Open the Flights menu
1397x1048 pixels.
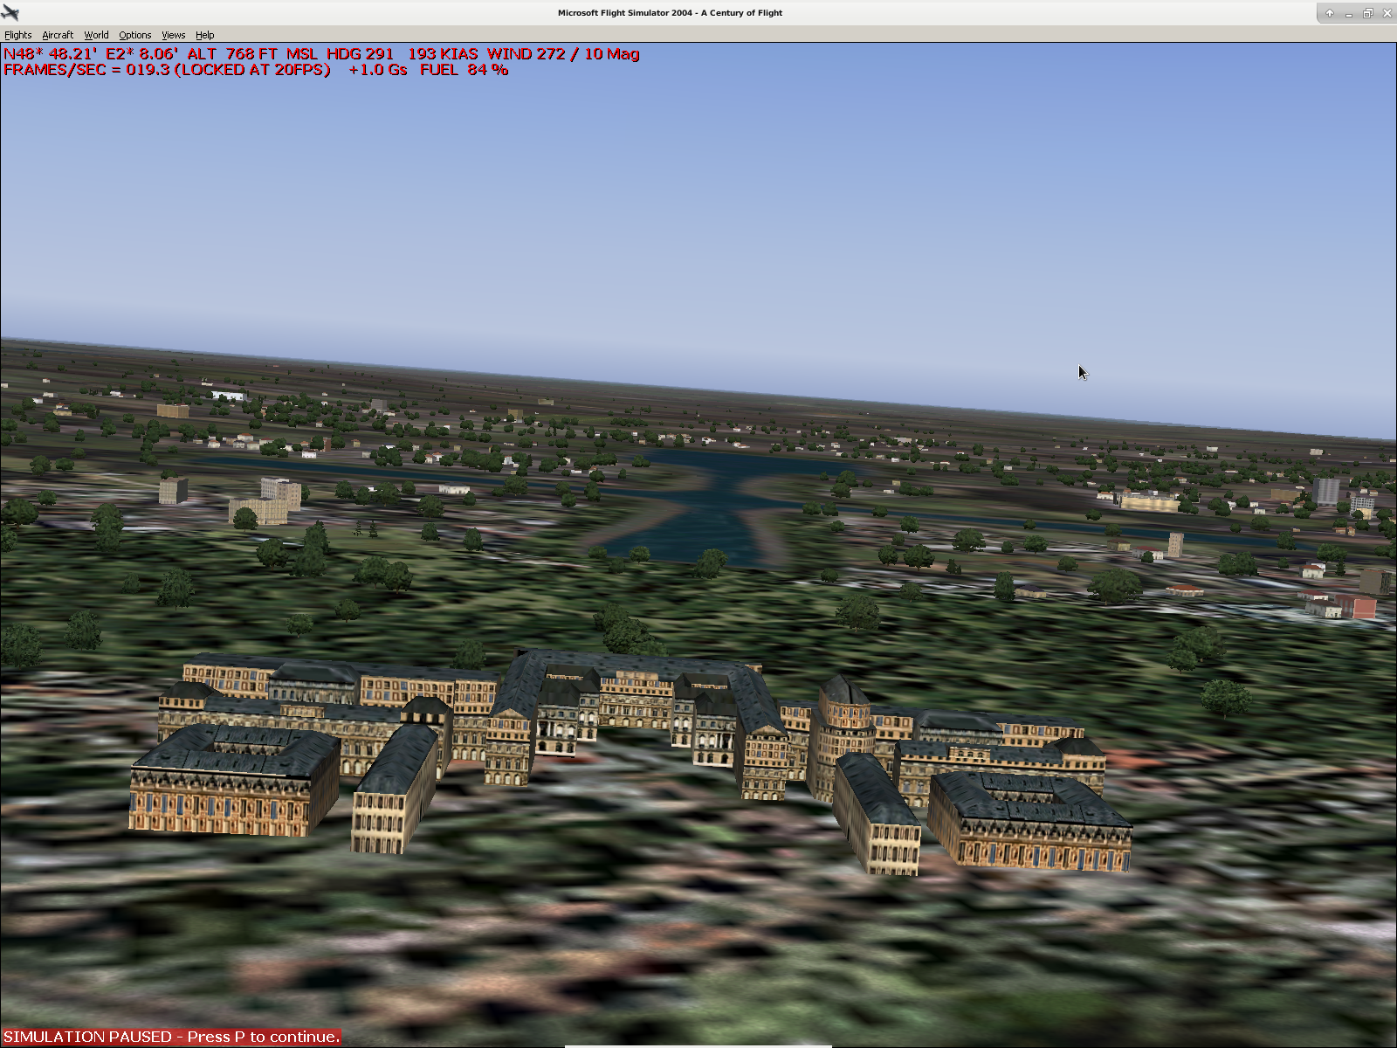[17, 35]
